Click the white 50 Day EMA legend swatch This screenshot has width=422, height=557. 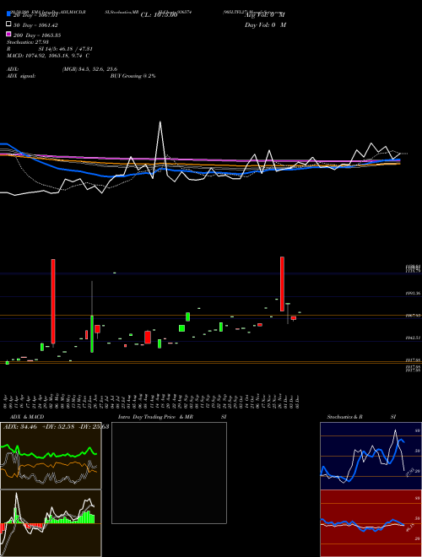tap(8, 24)
